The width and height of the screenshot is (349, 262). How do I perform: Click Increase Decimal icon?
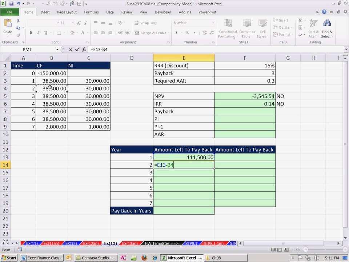(205, 33)
